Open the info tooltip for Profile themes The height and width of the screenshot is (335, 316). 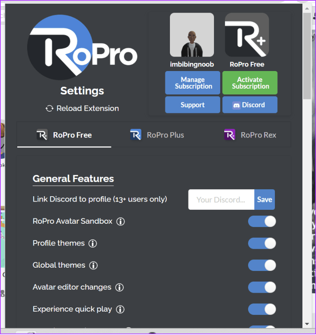click(93, 243)
